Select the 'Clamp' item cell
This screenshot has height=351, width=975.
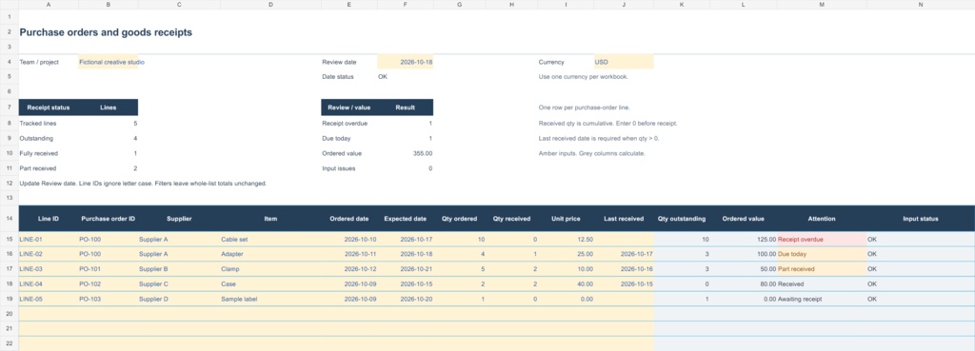coord(271,269)
